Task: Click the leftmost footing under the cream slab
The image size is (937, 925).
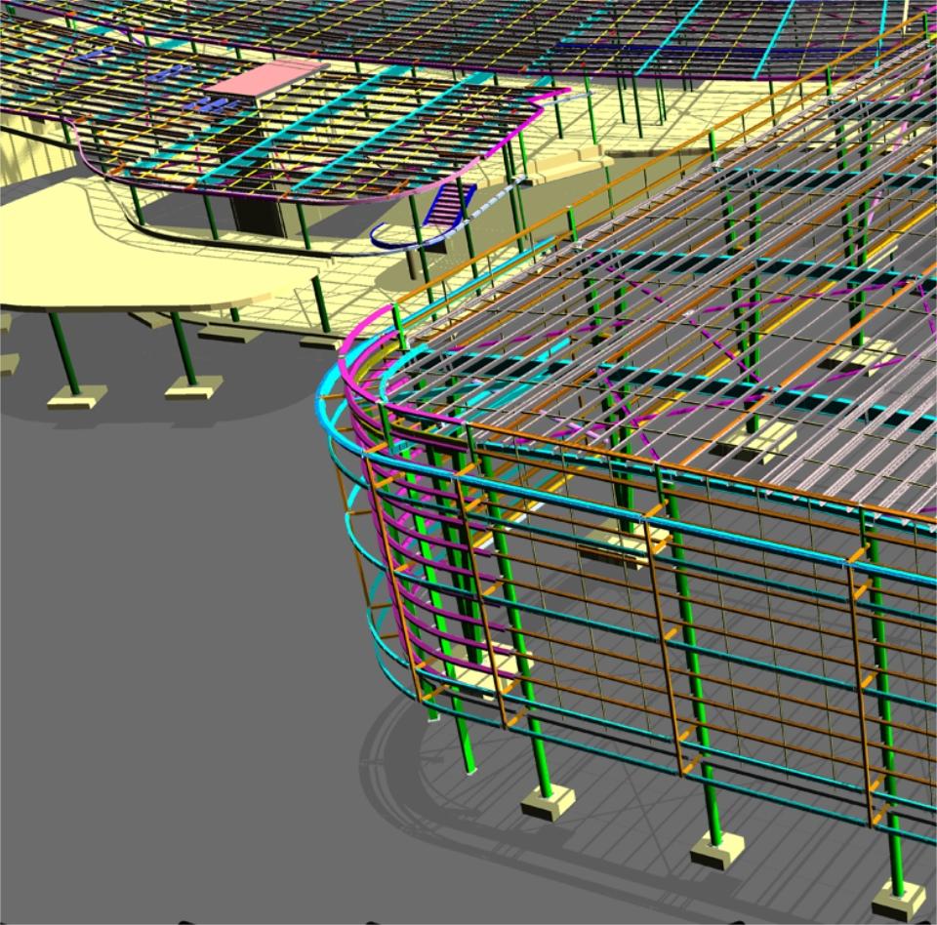Action: tap(76, 396)
